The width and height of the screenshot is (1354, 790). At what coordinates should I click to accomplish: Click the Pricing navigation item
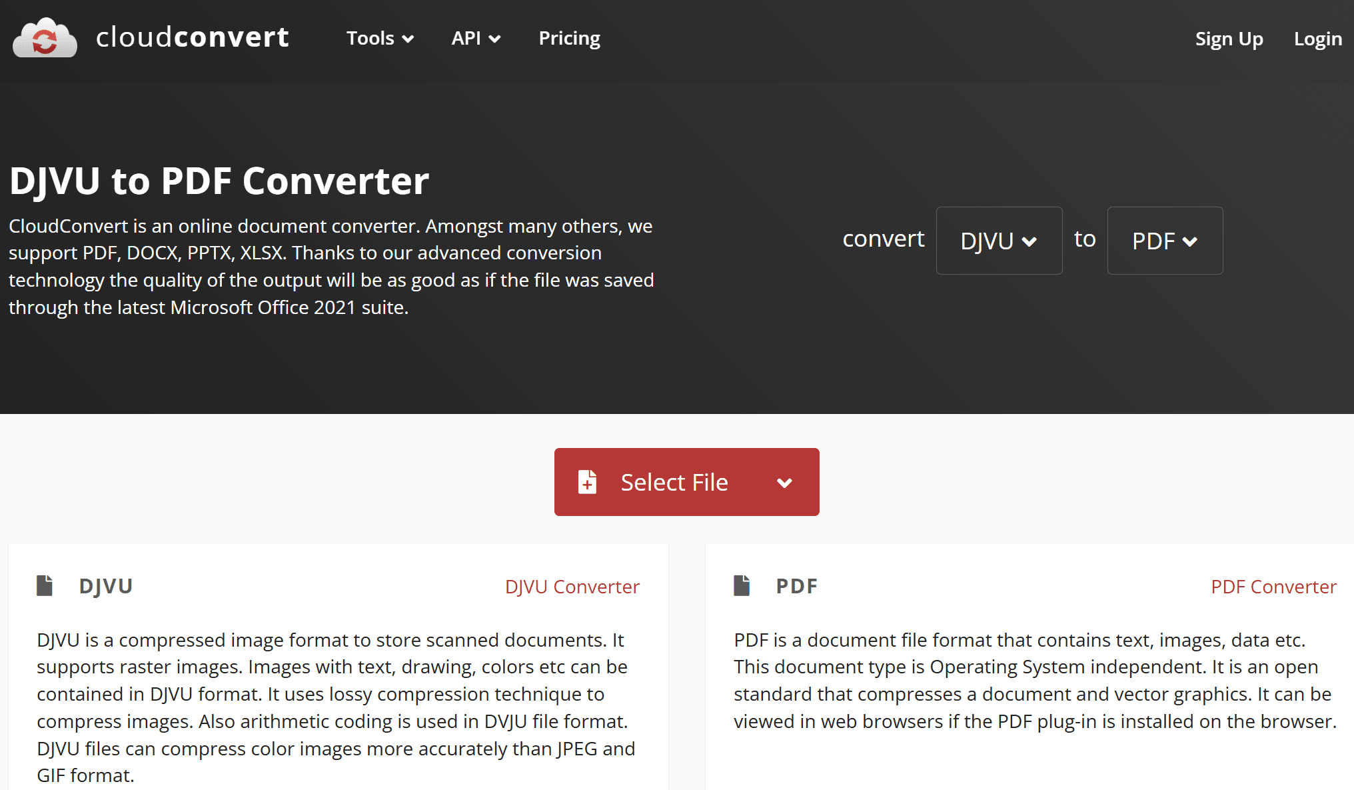pyautogui.click(x=570, y=37)
